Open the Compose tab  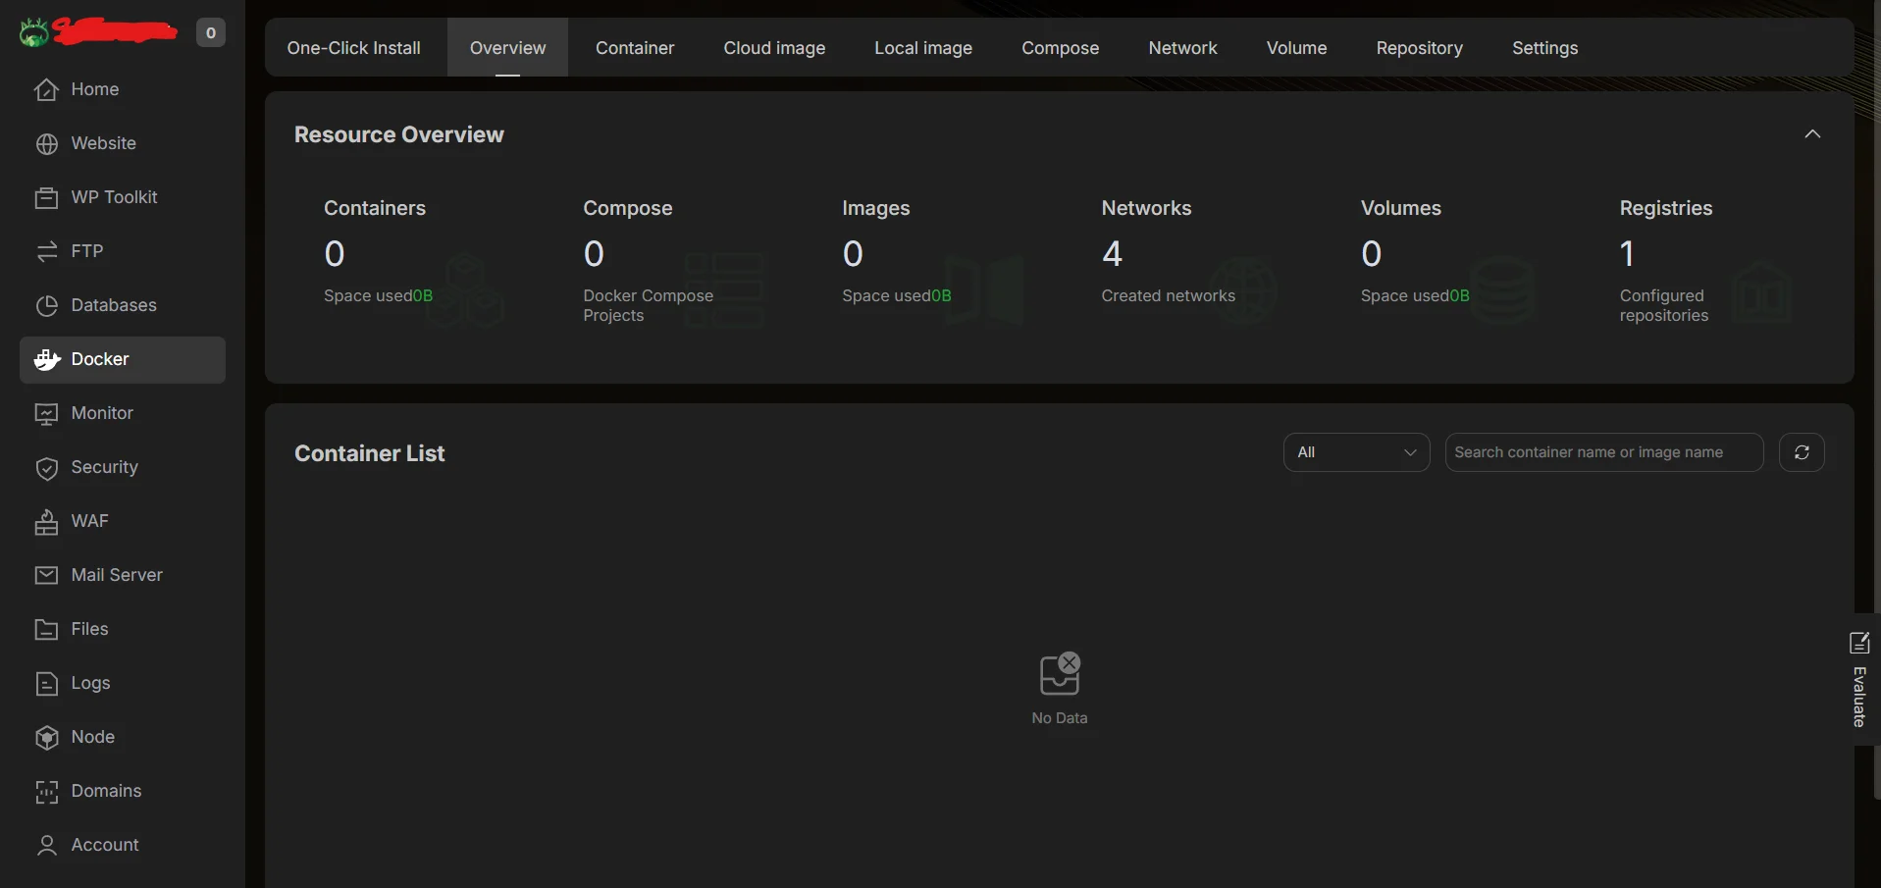[x=1060, y=48]
